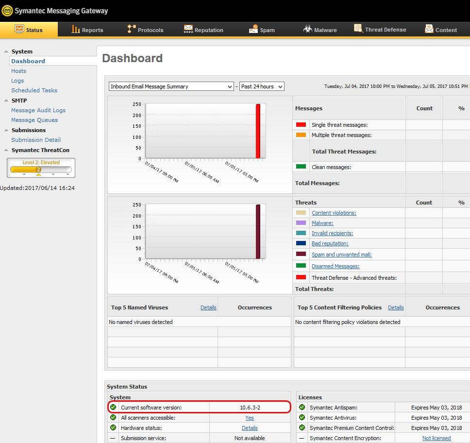The height and width of the screenshot is (443, 470).
Task: Click the Malware biohazard icon
Action: (x=307, y=29)
